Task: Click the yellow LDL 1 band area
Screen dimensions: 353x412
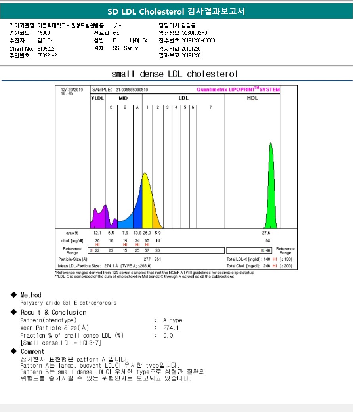Action: point(147,202)
